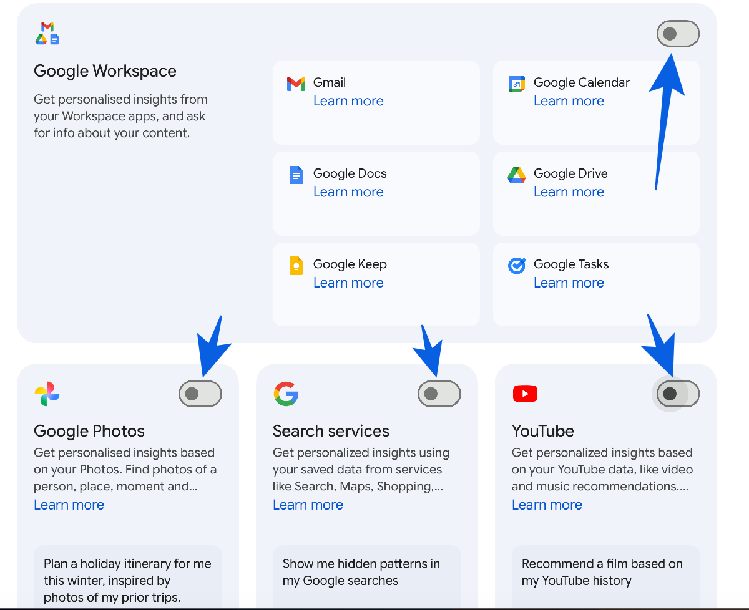
Task: Open Learn more in Search services card
Action: 308,505
